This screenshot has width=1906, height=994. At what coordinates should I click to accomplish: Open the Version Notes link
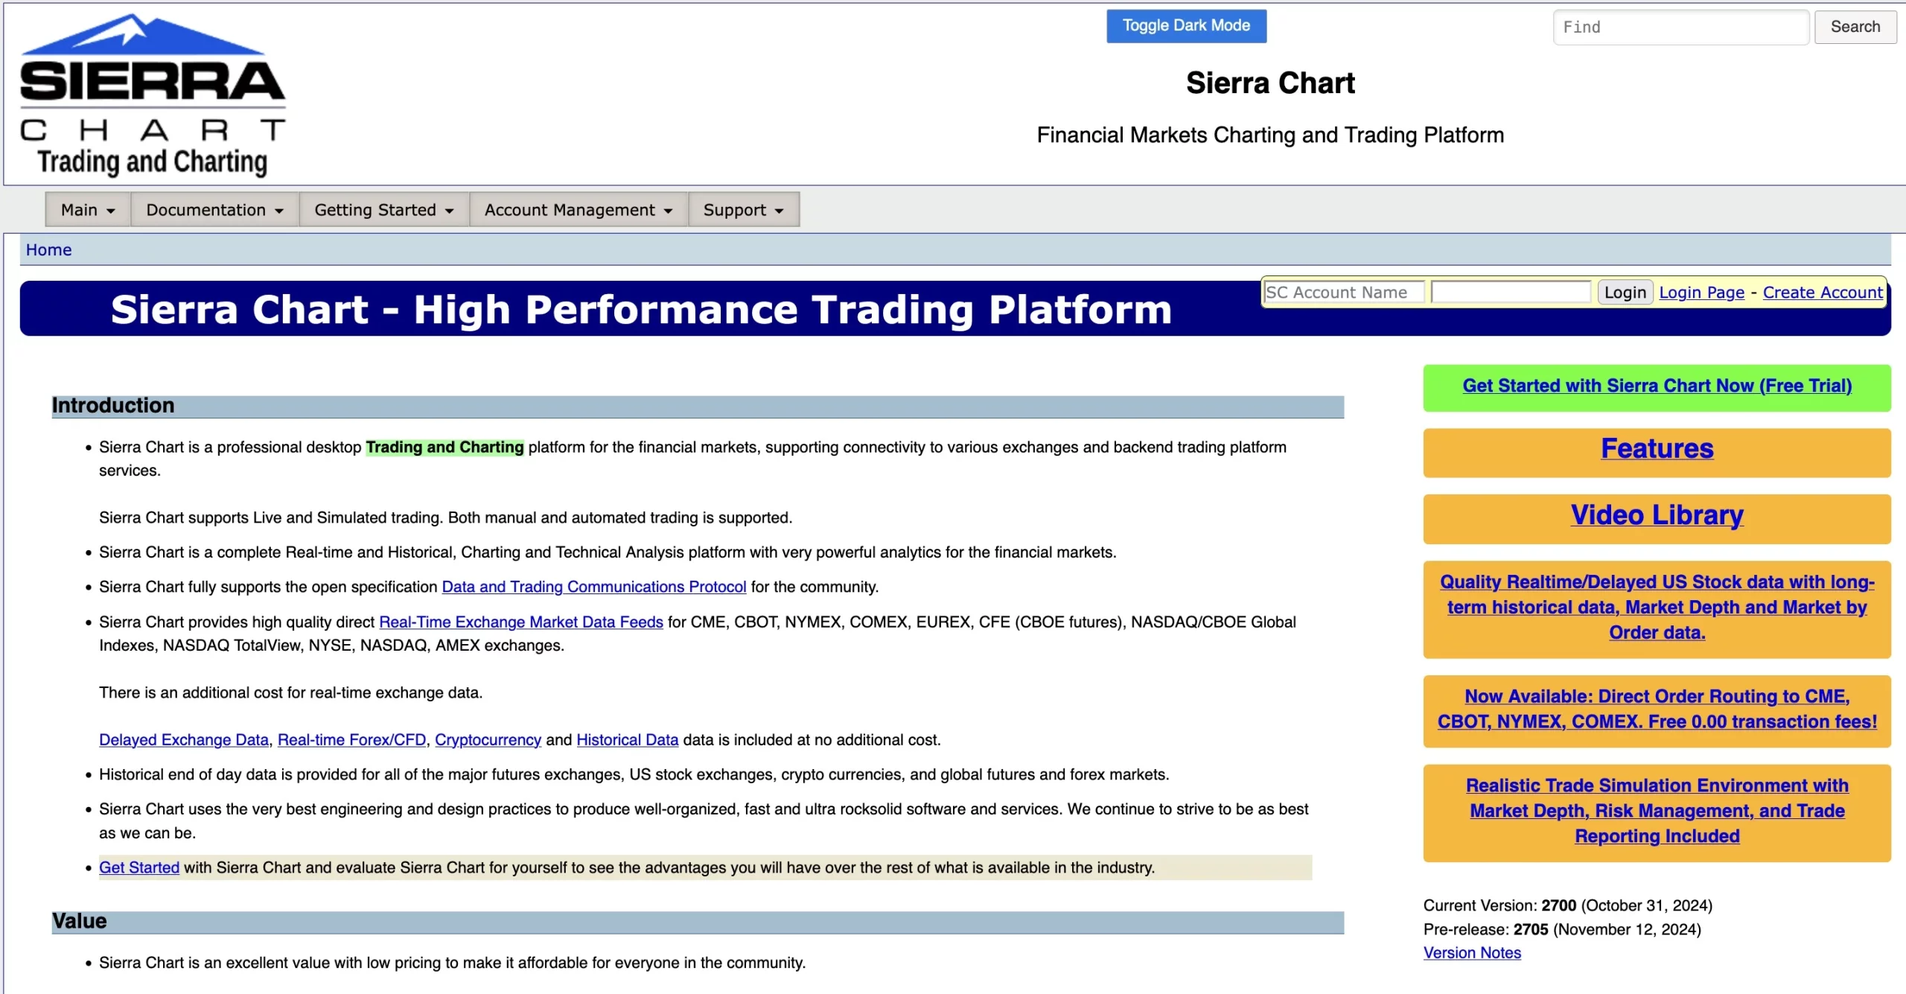1472,953
